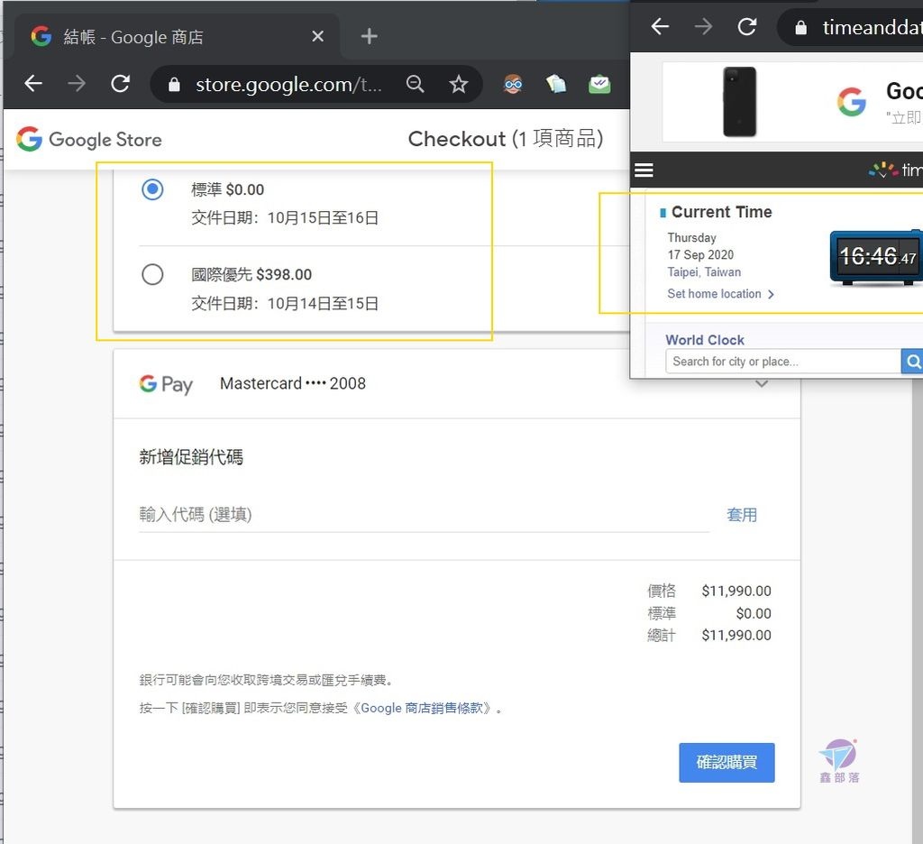
Task: Open Set home location link
Action: pos(720,294)
